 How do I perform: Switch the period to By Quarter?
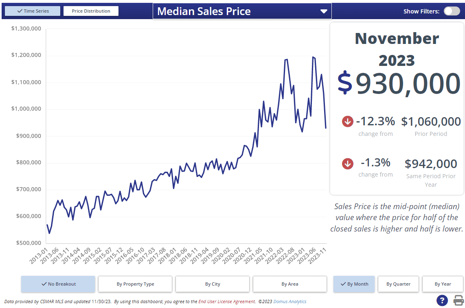click(398, 284)
